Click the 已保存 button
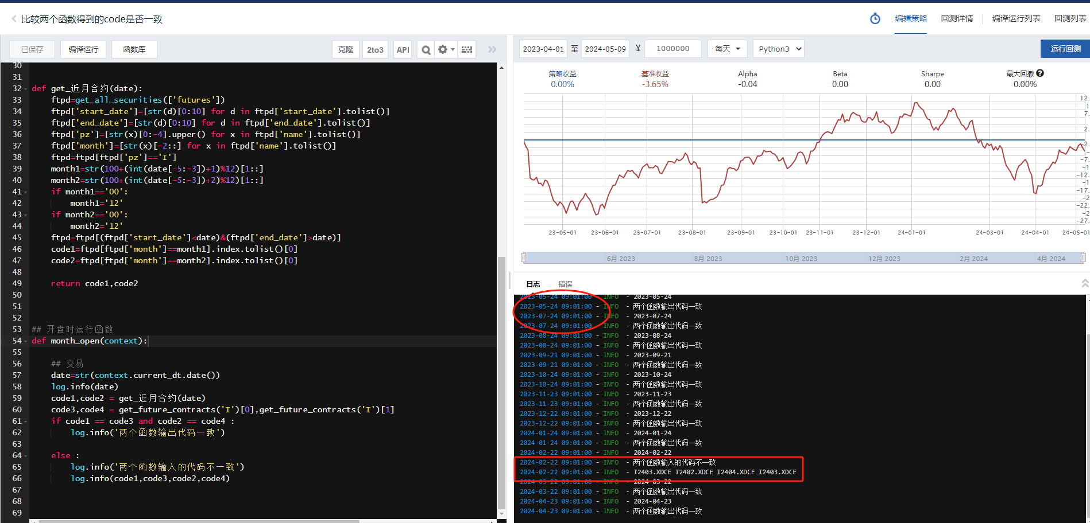 [32, 49]
